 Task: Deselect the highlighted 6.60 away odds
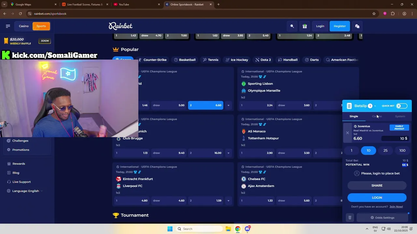(206, 105)
